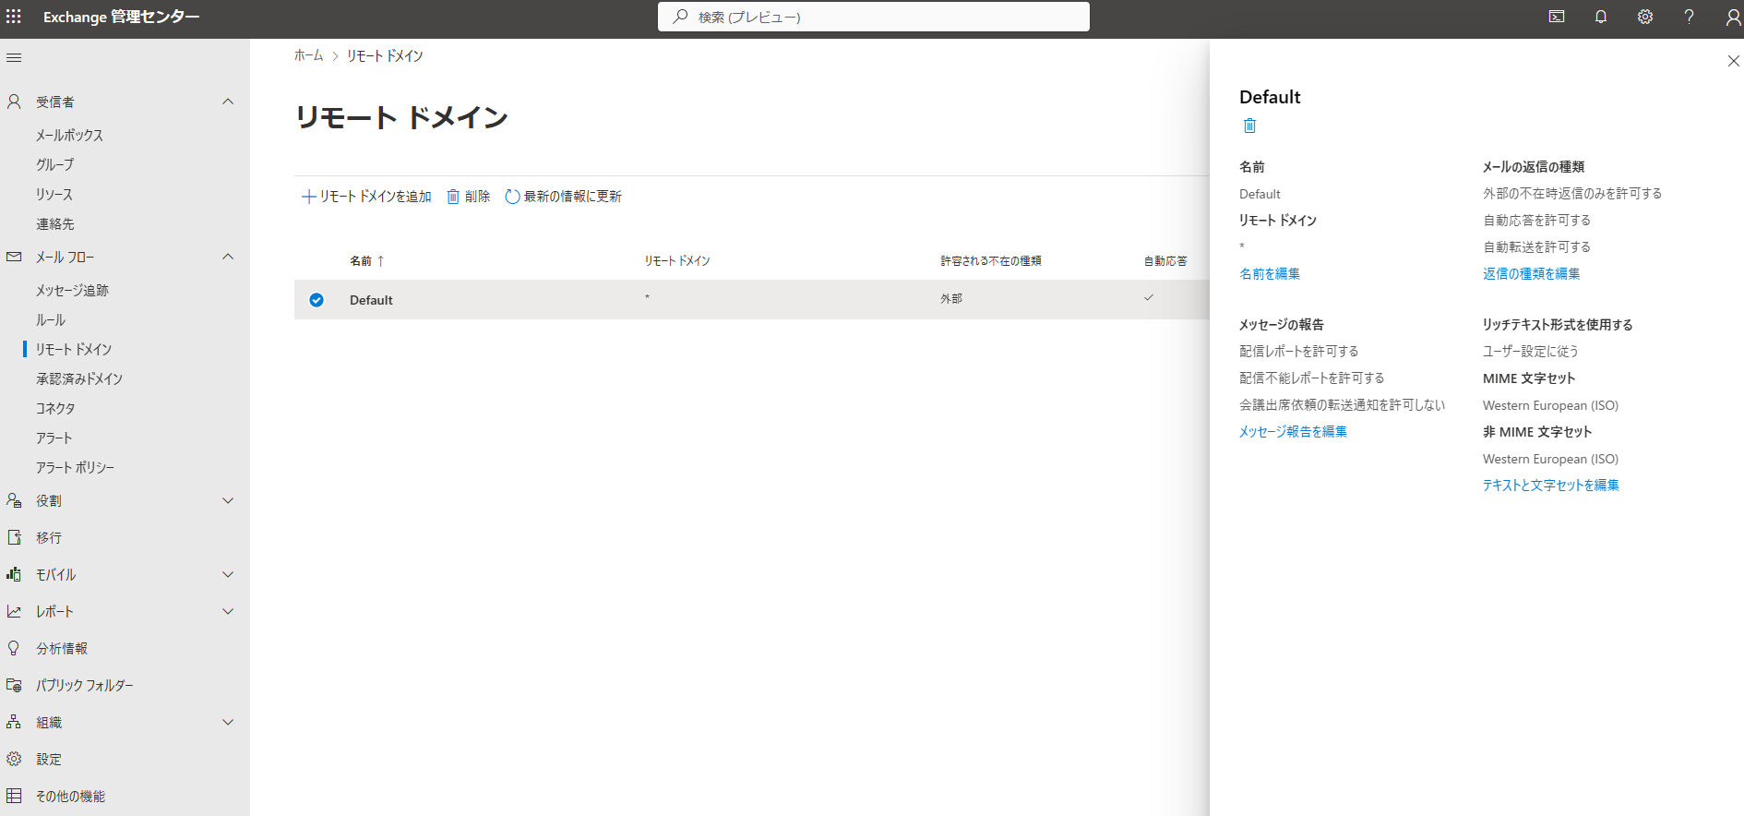The height and width of the screenshot is (816, 1744).
Task: Click the 設定 gear icon in sidebar
Action: [14, 759]
